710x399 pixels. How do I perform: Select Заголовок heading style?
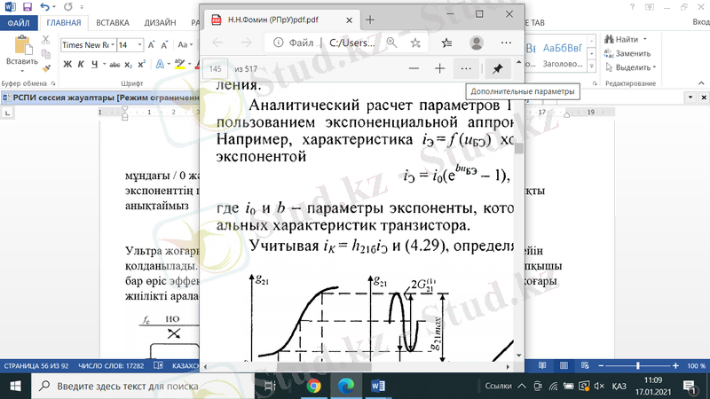point(562,54)
